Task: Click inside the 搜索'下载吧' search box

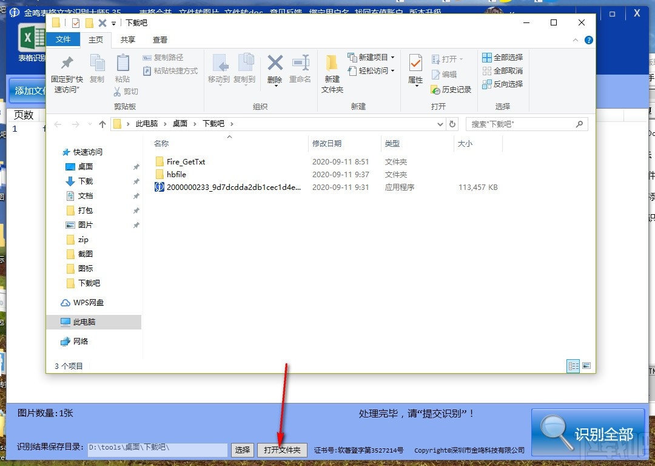Action: pyautogui.click(x=525, y=123)
